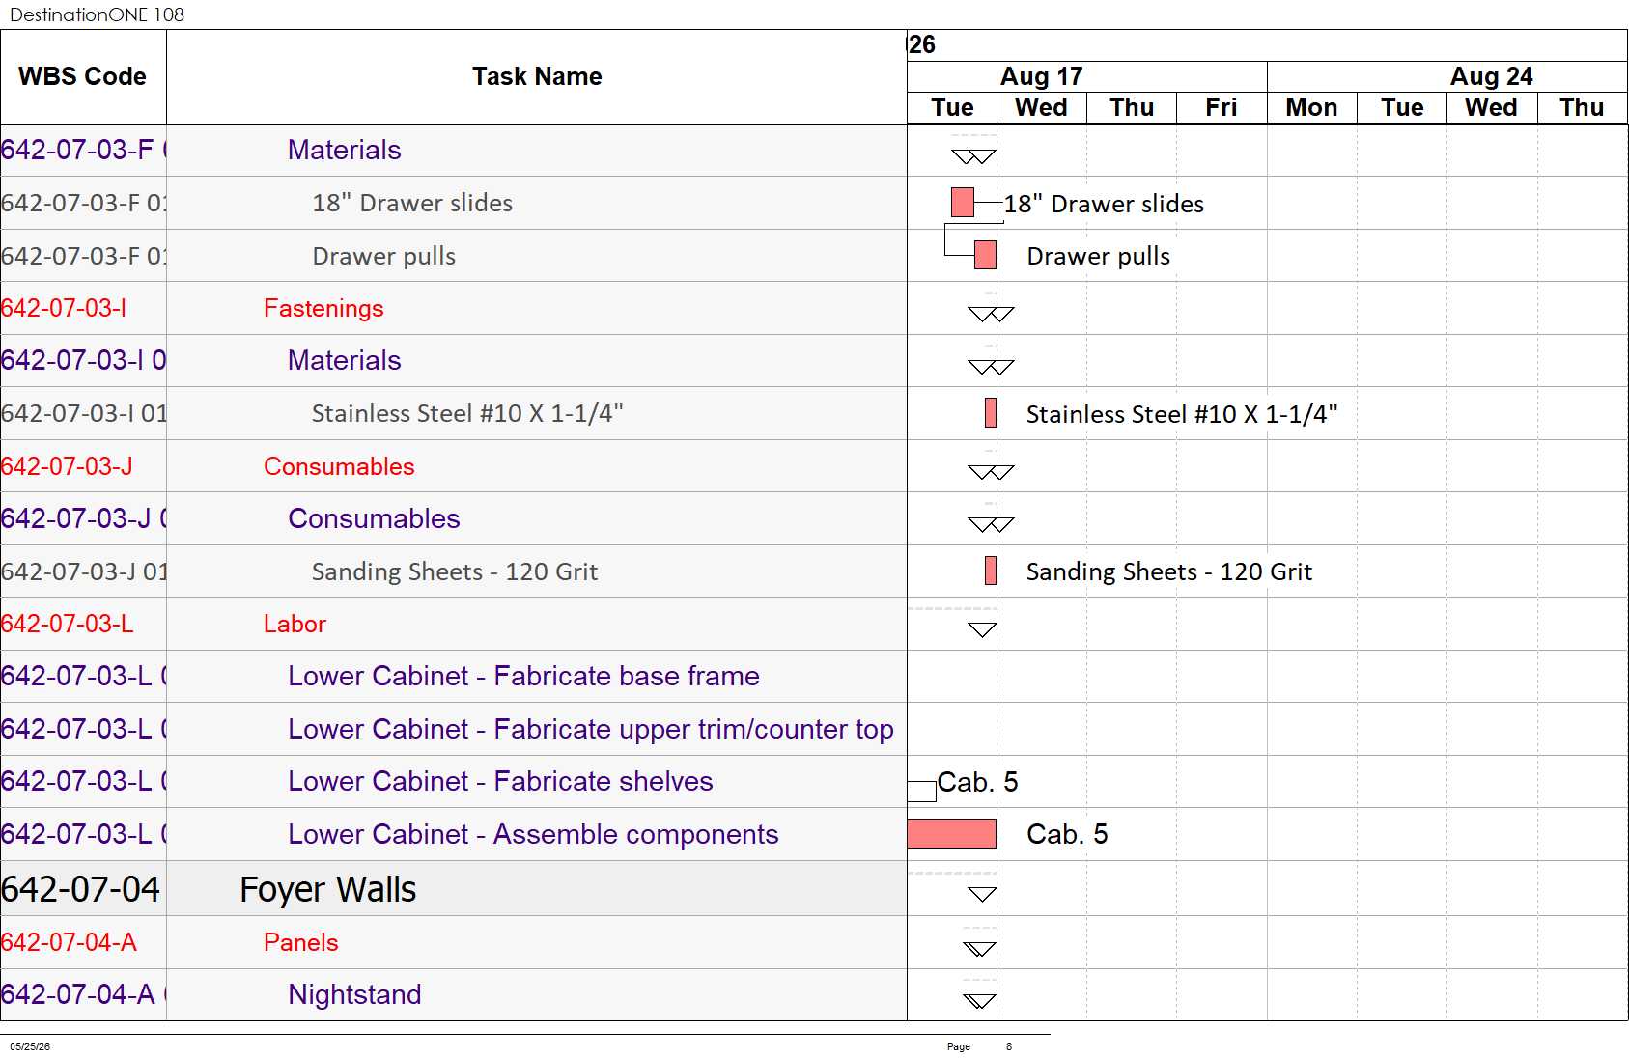Click WBS code 642-07-03-I

pyautogui.click(x=64, y=308)
